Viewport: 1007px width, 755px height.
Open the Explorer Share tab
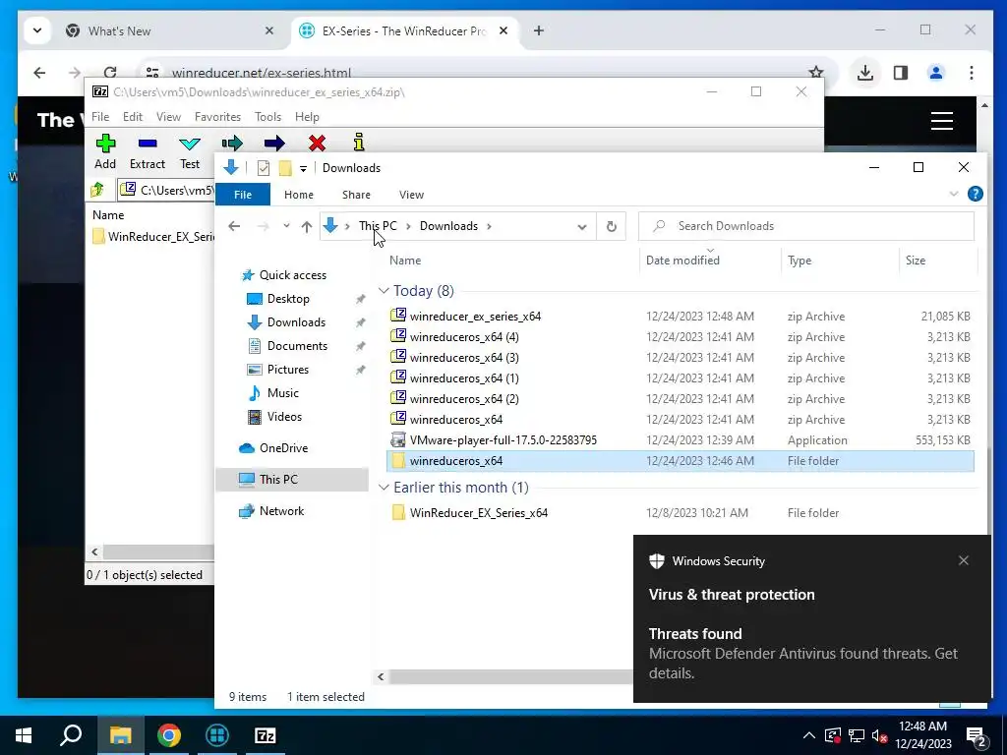click(x=356, y=195)
